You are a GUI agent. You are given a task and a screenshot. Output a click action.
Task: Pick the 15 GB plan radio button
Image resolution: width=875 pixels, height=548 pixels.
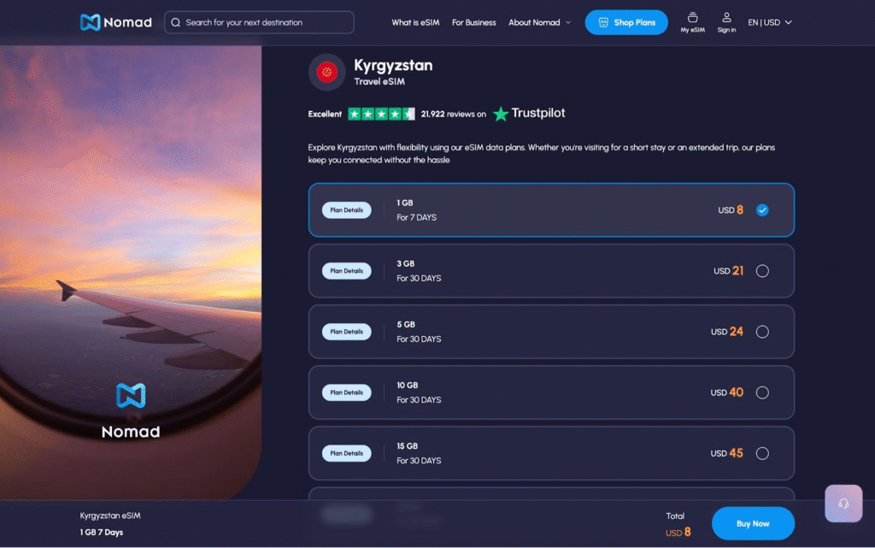762,453
